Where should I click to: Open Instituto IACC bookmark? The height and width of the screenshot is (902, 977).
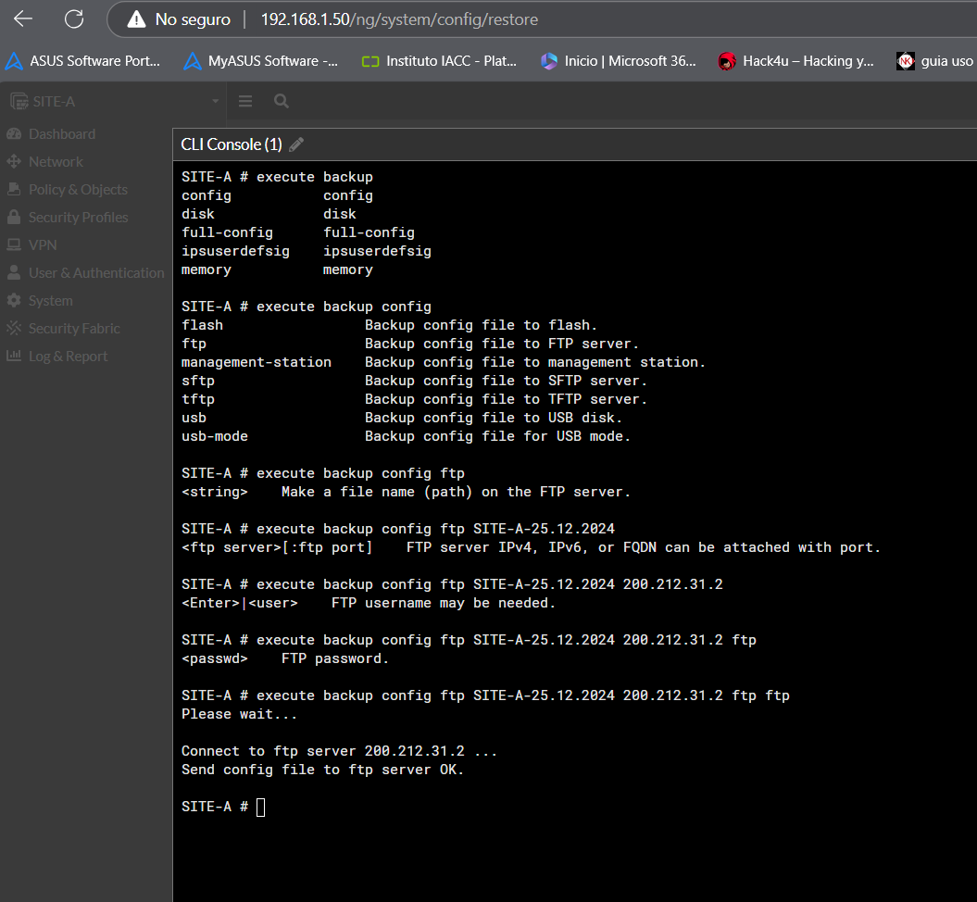pos(439,61)
